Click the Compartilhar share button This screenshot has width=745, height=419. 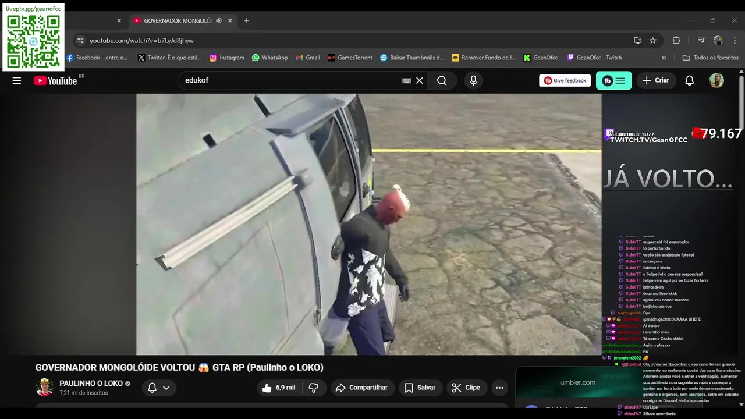point(362,388)
